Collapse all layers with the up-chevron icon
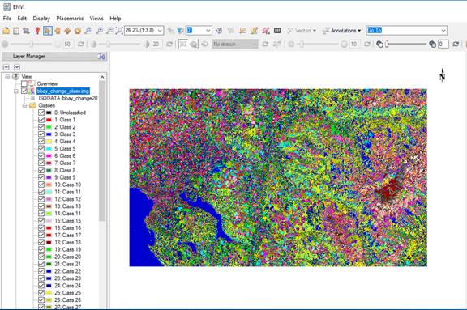The width and height of the screenshot is (467, 310). point(6,67)
